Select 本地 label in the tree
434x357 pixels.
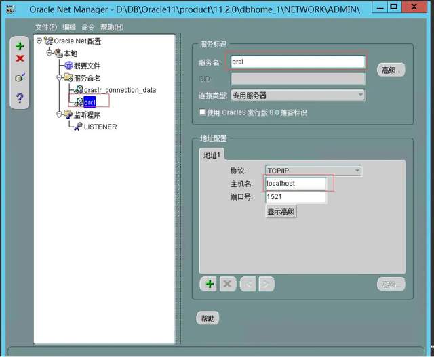point(71,54)
